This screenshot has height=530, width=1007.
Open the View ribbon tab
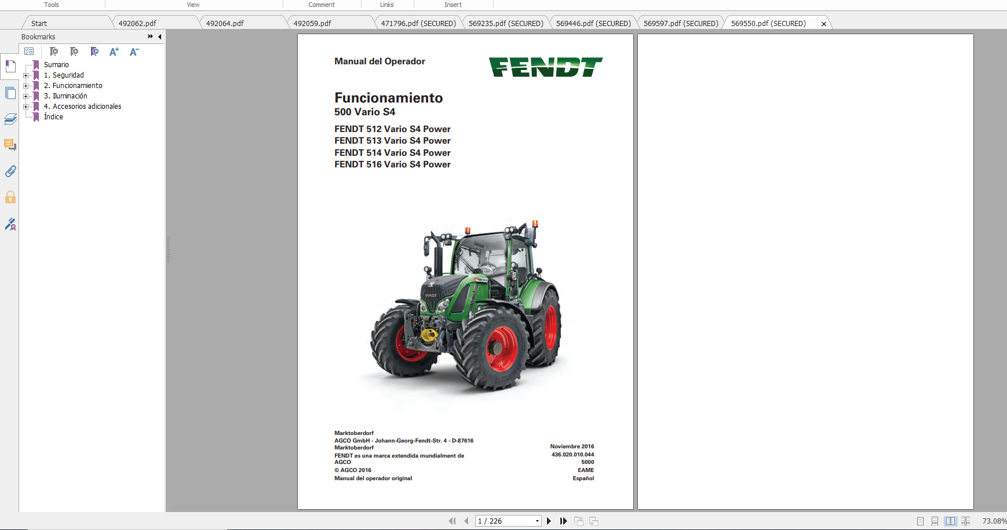point(193,5)
